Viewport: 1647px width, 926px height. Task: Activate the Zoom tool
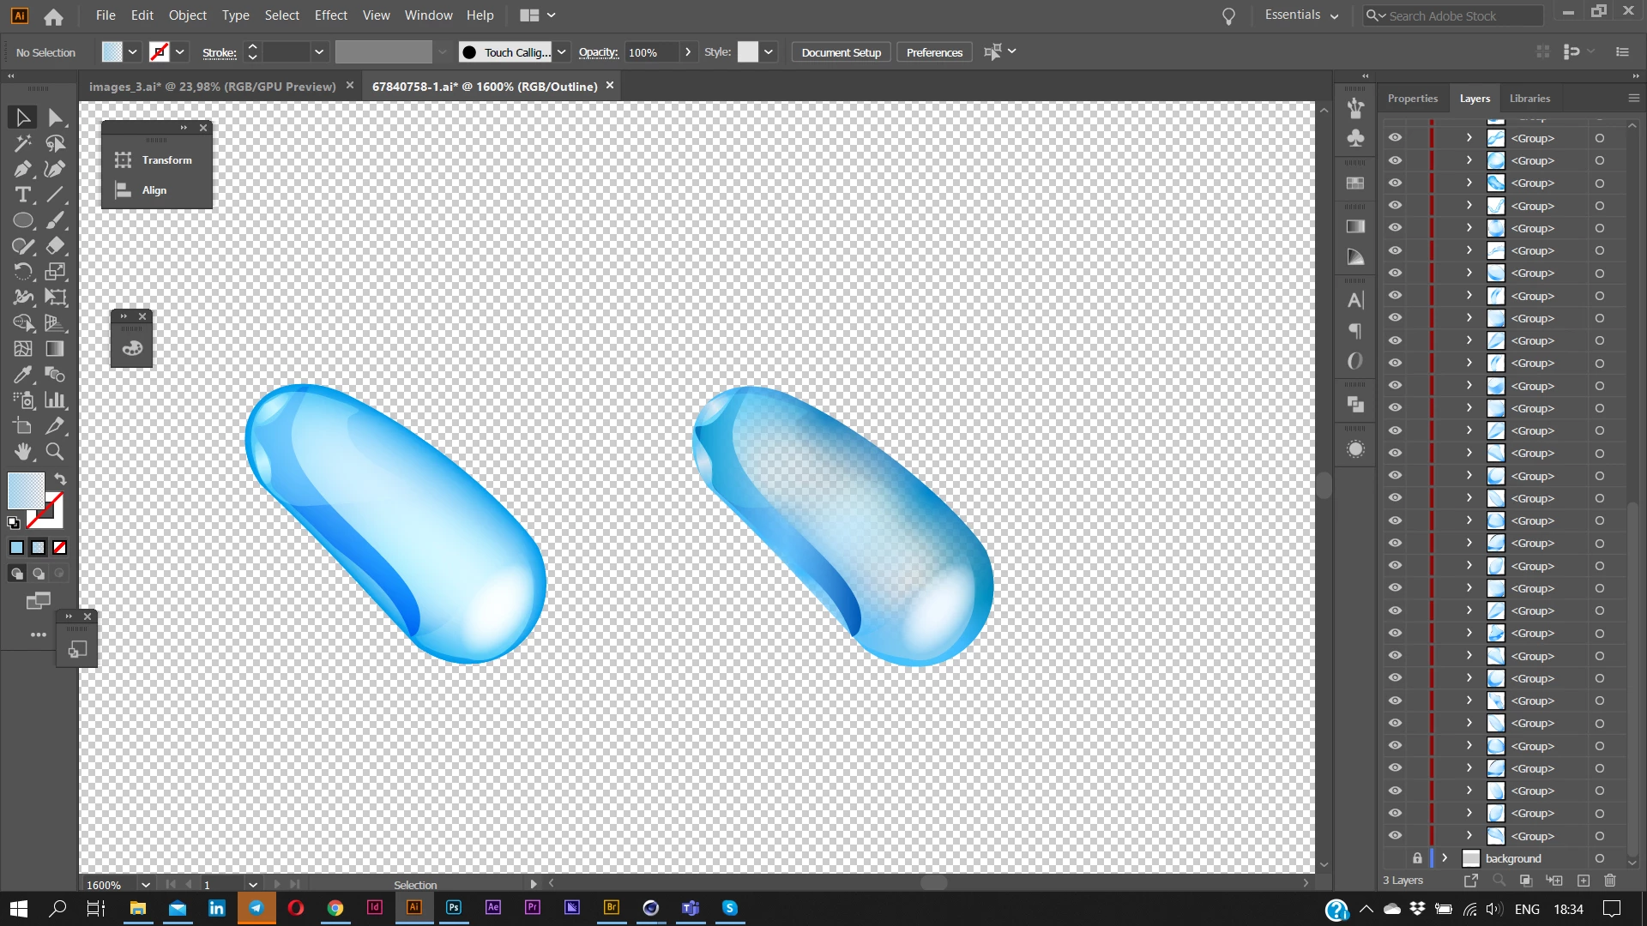pyautogui.click(x=55, y=452)
